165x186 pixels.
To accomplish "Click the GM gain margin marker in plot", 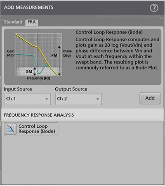I will [29, 72].
